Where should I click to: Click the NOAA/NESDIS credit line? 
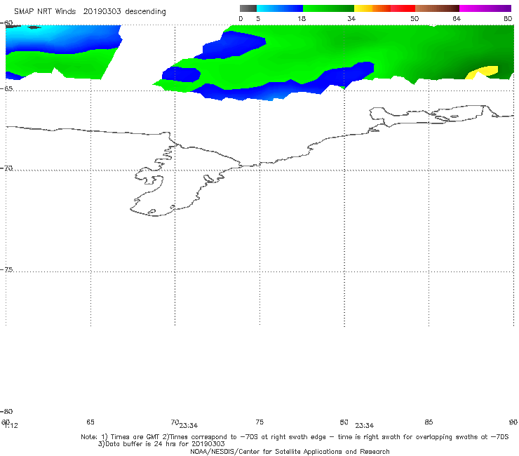coord(290,451)
